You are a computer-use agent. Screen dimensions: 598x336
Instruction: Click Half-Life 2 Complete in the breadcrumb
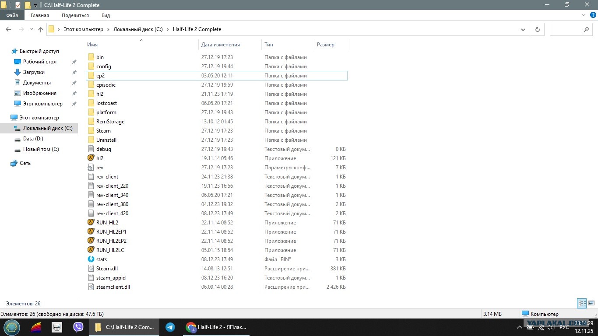coord(197,29)
